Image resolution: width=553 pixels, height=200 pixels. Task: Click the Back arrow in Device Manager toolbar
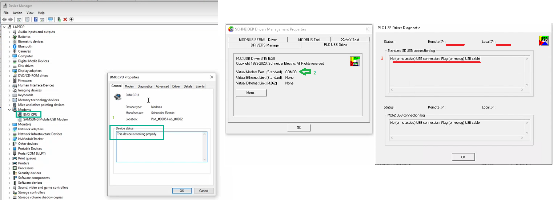click(x=4, y=19)
